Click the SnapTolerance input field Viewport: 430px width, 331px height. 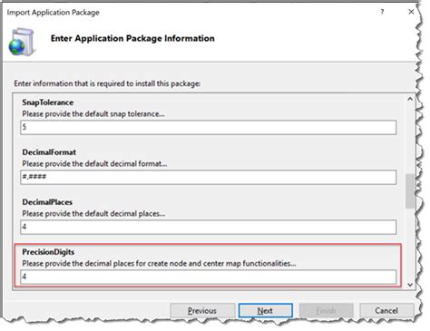209,127
